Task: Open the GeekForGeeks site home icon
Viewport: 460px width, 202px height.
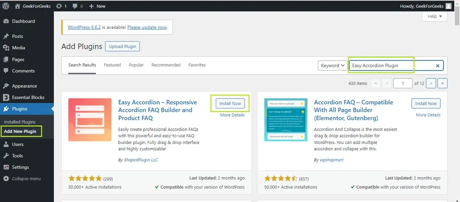Action: [18, 6]
